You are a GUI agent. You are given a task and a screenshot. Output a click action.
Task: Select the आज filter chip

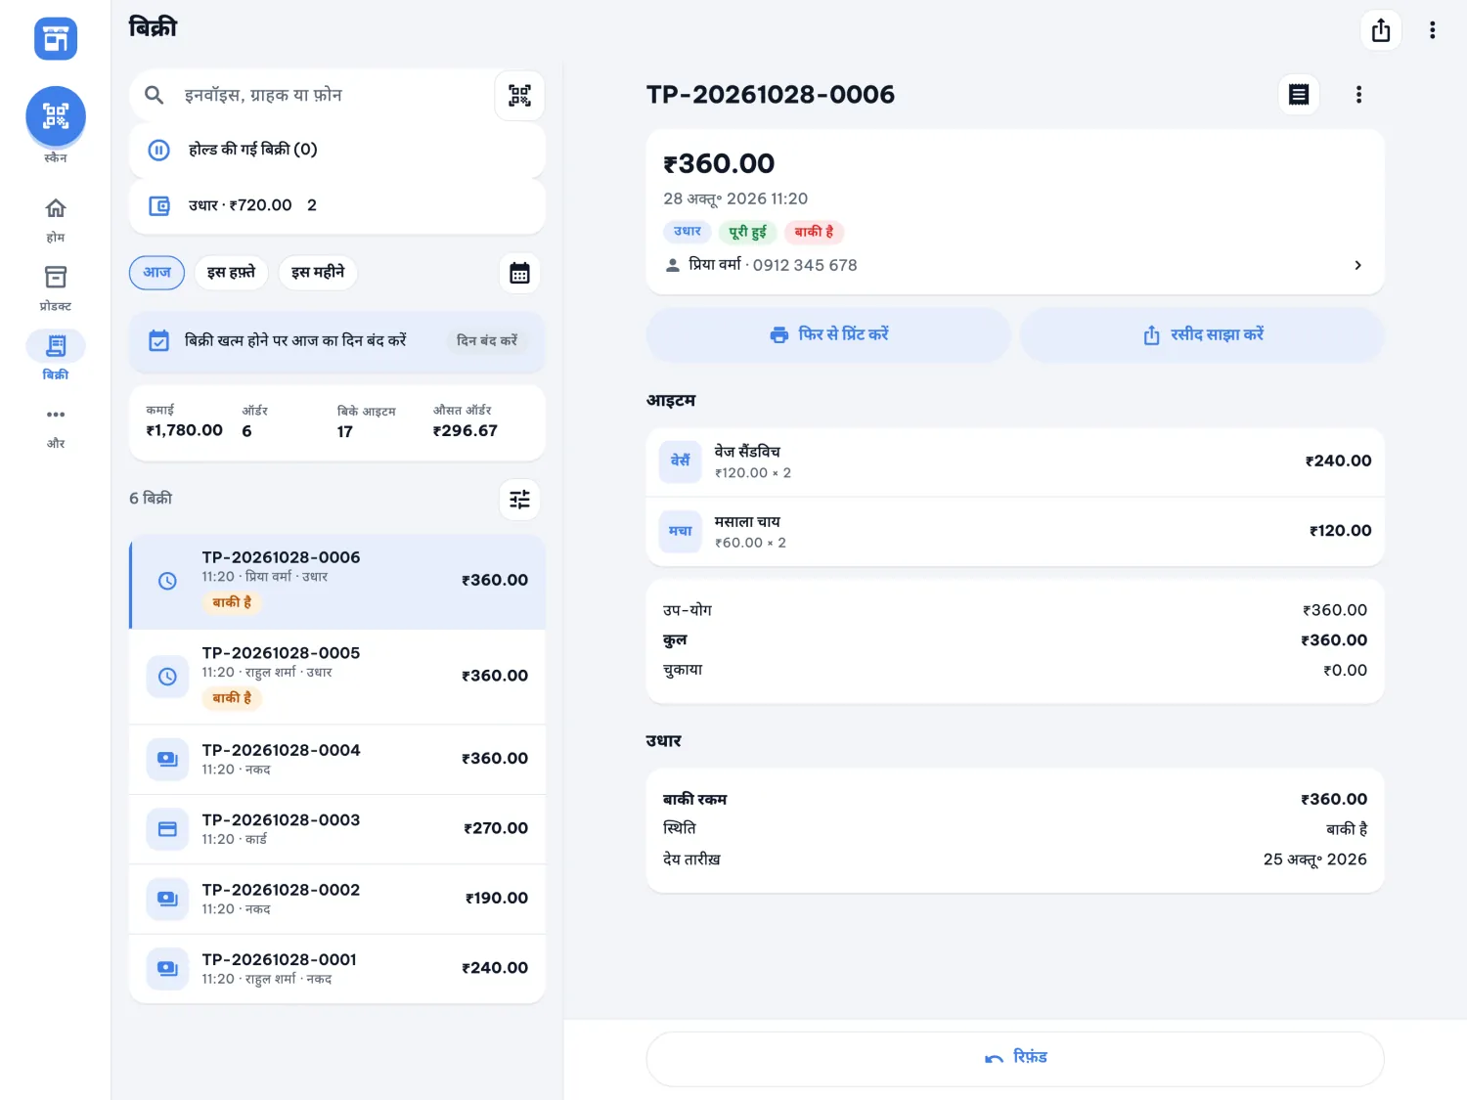click(x=156, y=272)
